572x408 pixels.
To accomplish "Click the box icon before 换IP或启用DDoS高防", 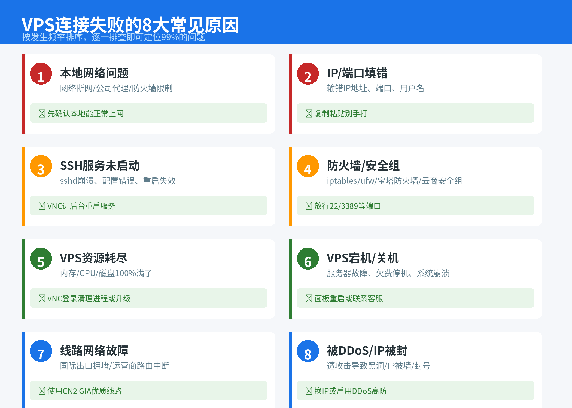I will tap(309, 391).
